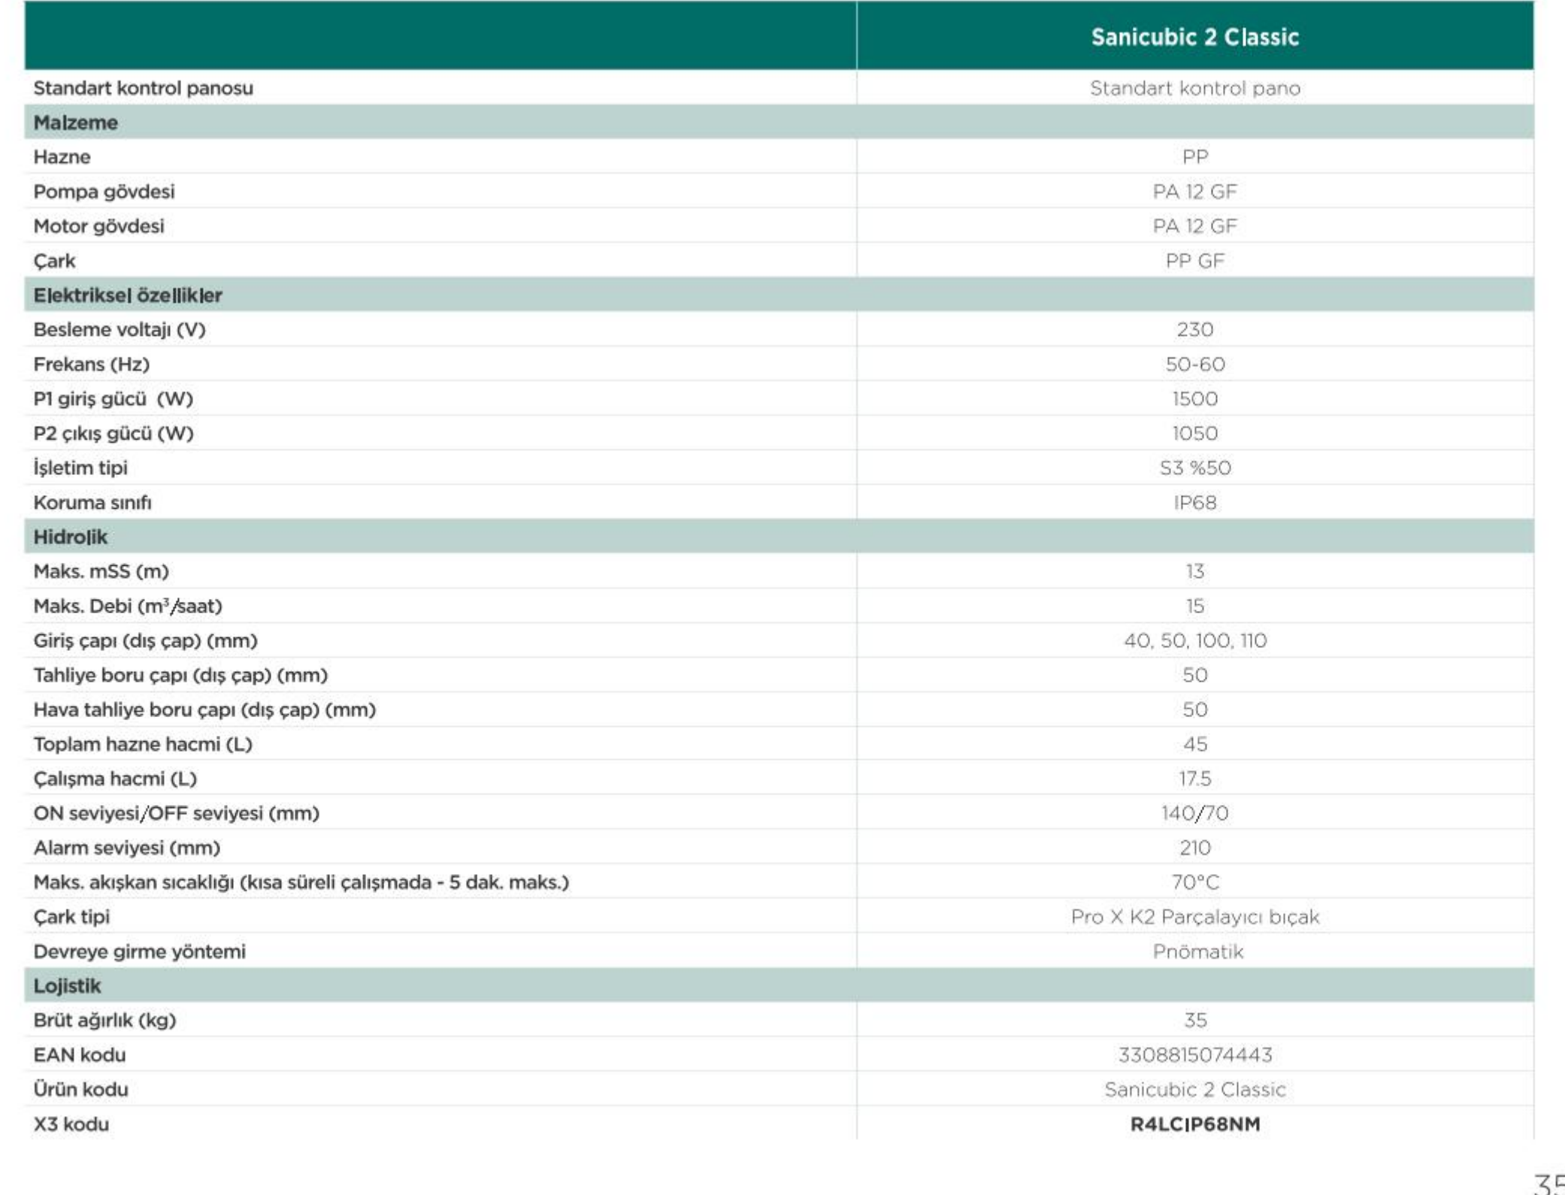Click the Lojistik section header

pos(66,985)
